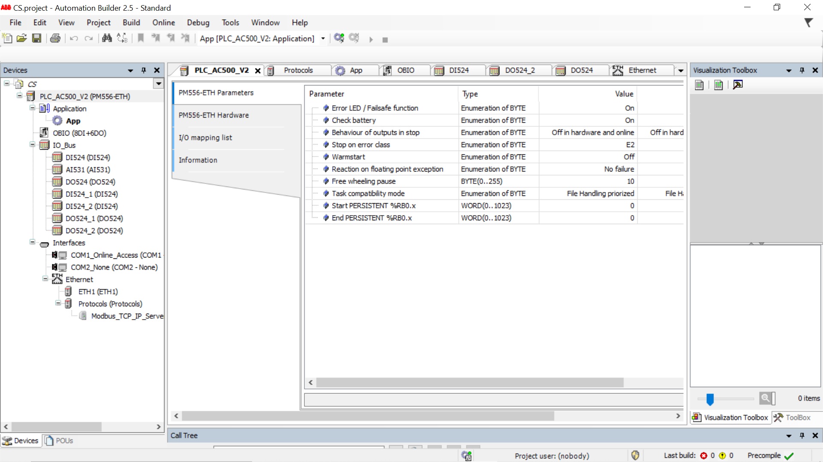Screen dimensions: 823x462
Task: Click the Login gear icon in toolbar
Action: pos(339,38)
